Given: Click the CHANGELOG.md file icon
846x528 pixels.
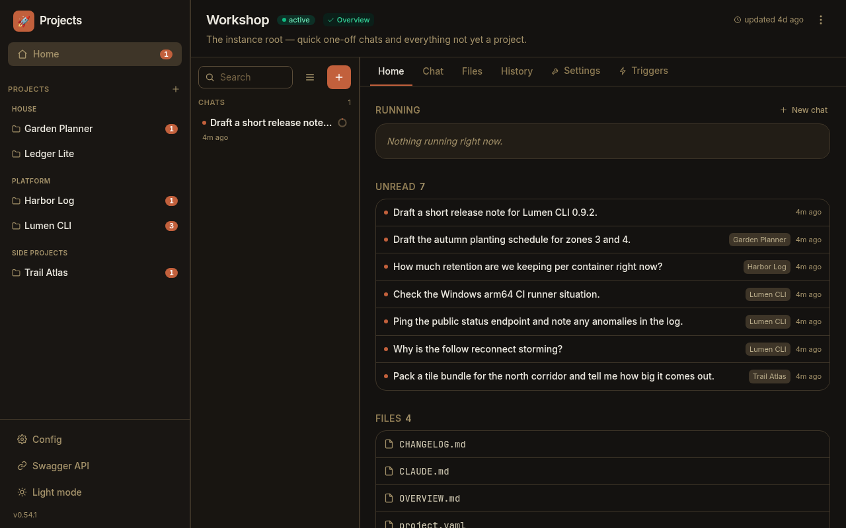Looking at the screenshot, I should click(389, 444).
